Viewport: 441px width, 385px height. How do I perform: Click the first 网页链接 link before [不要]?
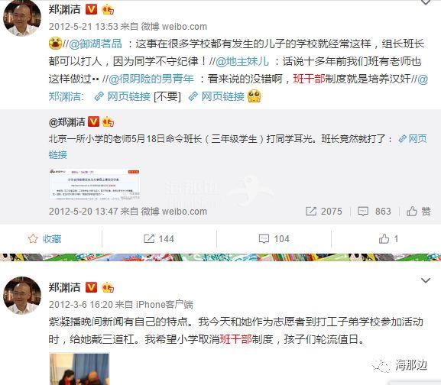[122, 96]
